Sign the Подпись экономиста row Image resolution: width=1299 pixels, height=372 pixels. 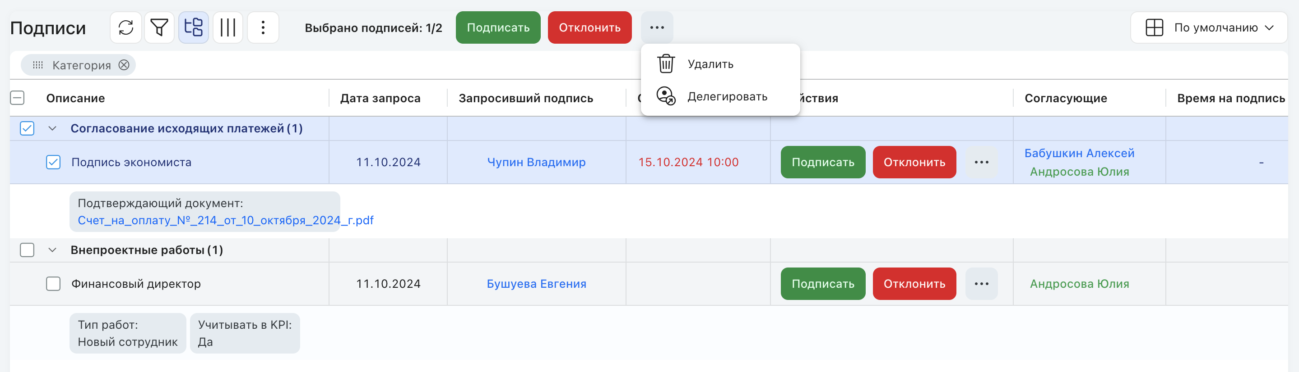pyautogui.click(x=823, y=162)
